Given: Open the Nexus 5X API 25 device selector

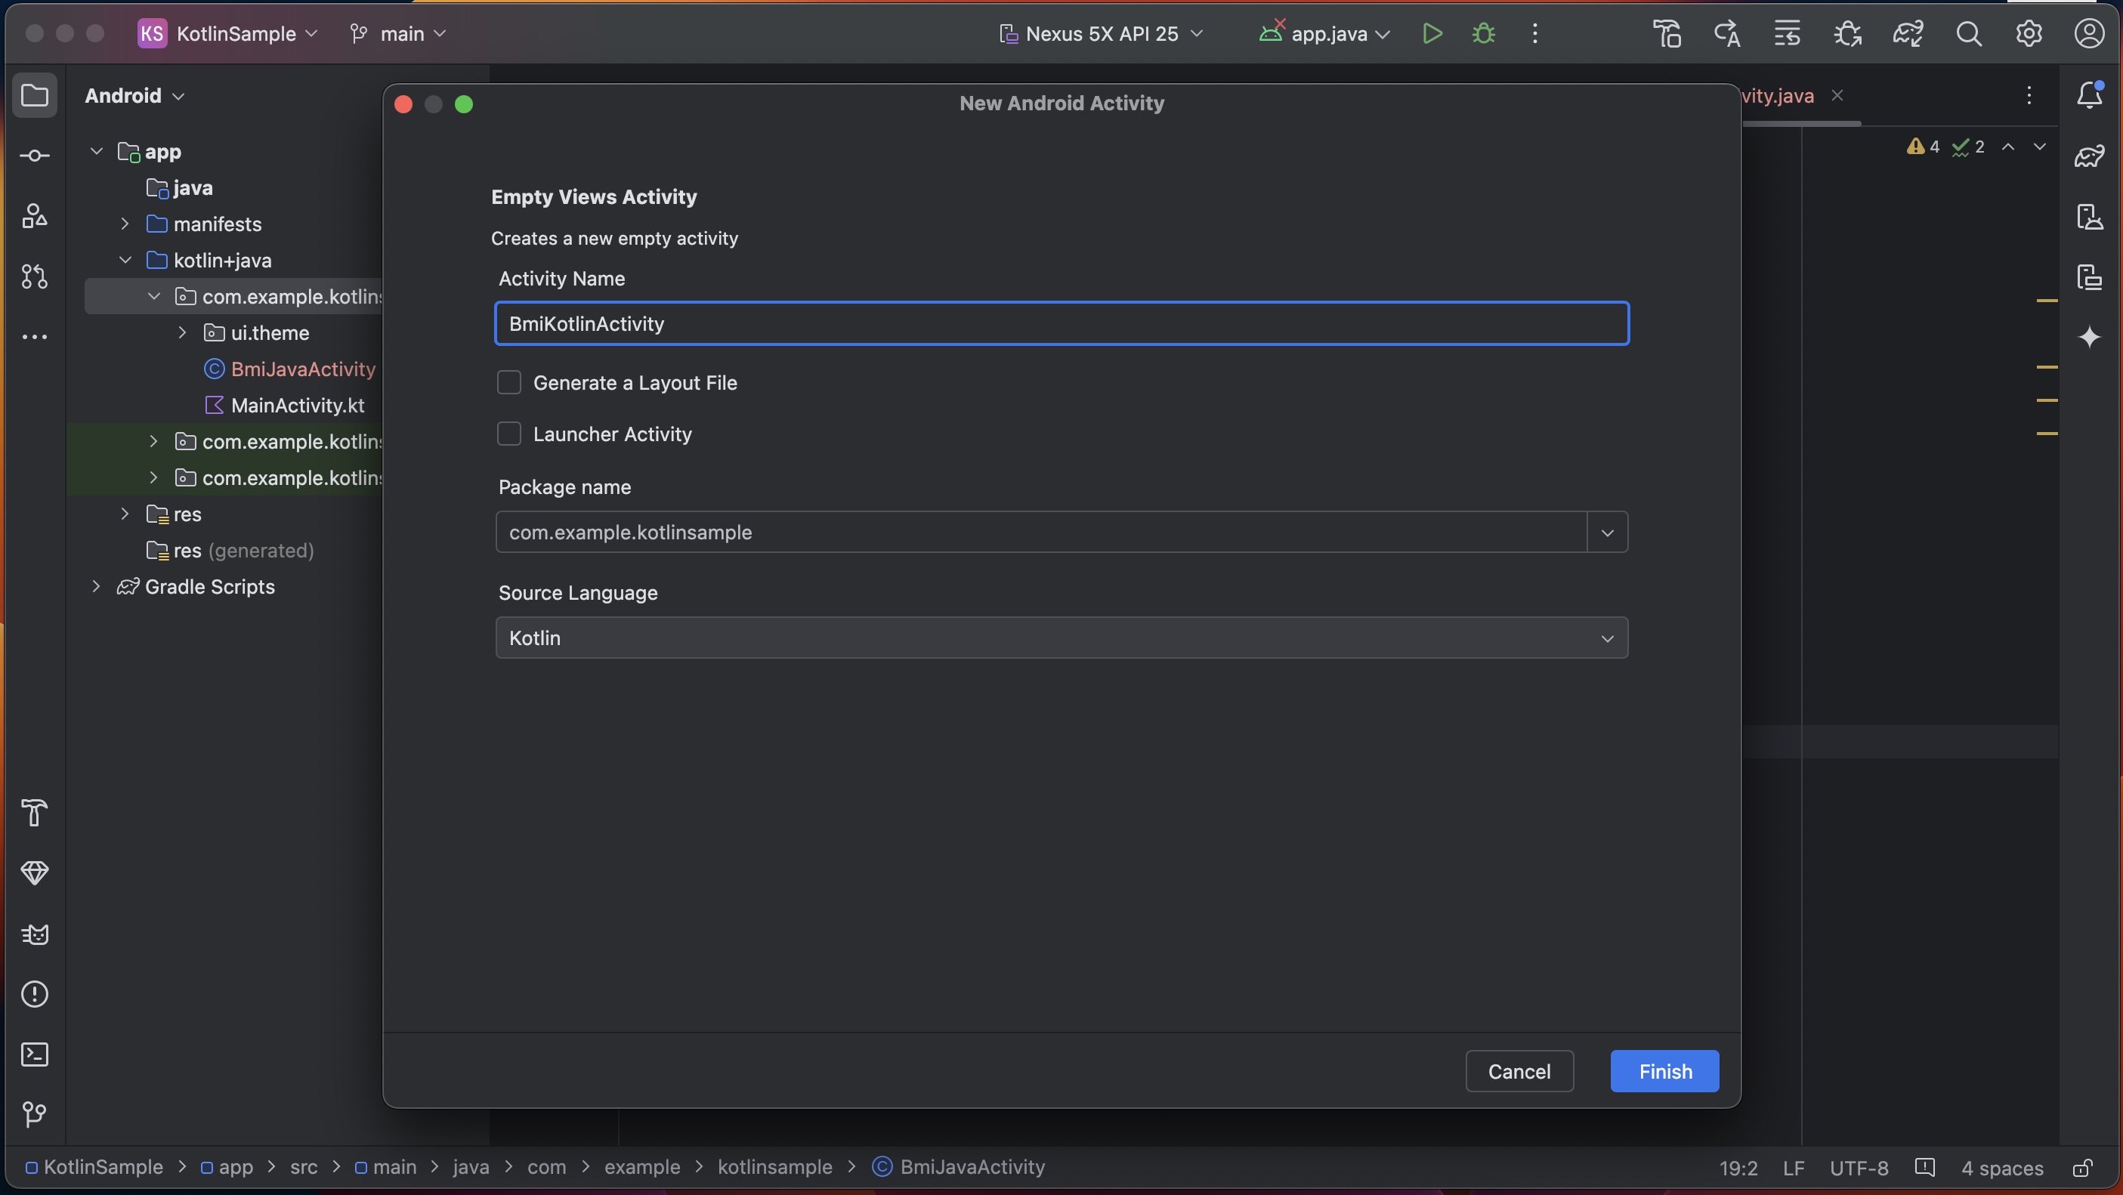Looking at the screenshot, I should click(1101, 34).
